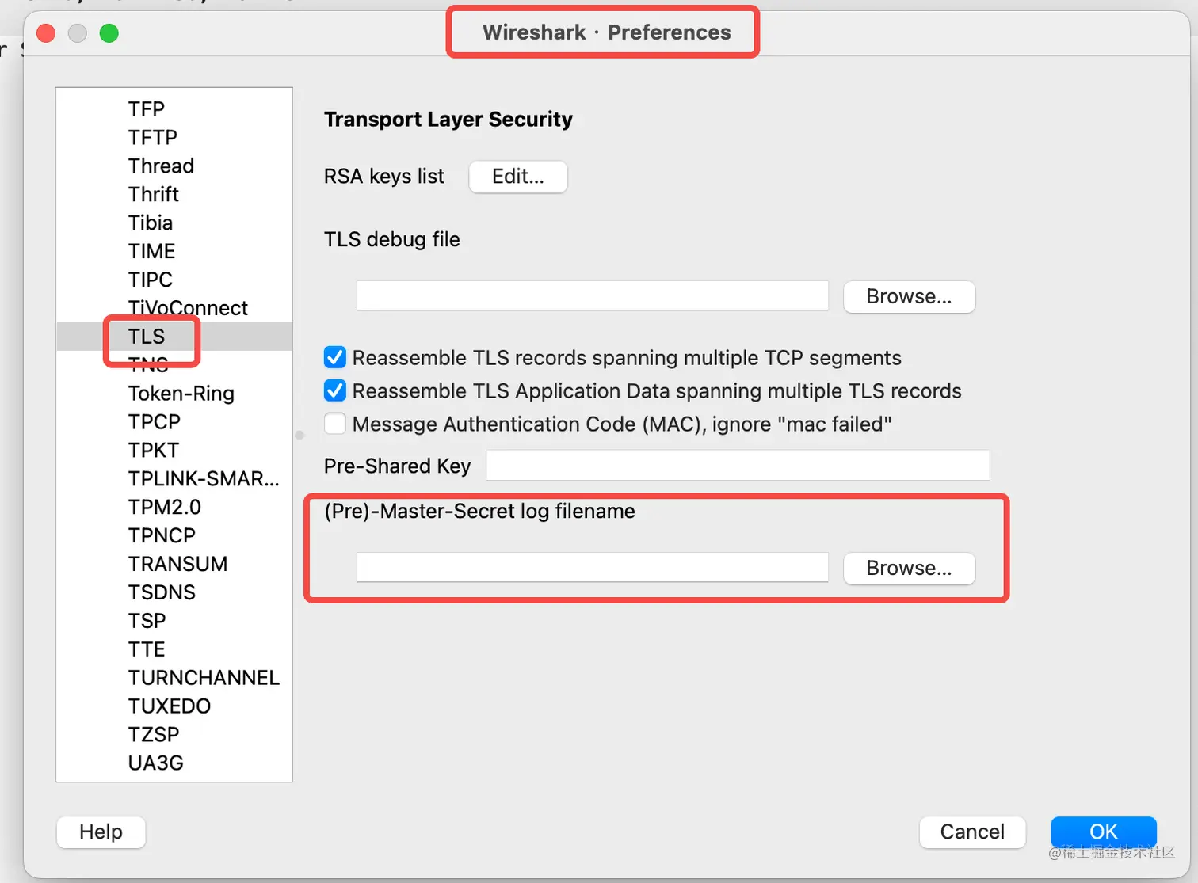1198x883 pixels.
Task: Confirm preferences with OK
Action: tap(1104, 832)
